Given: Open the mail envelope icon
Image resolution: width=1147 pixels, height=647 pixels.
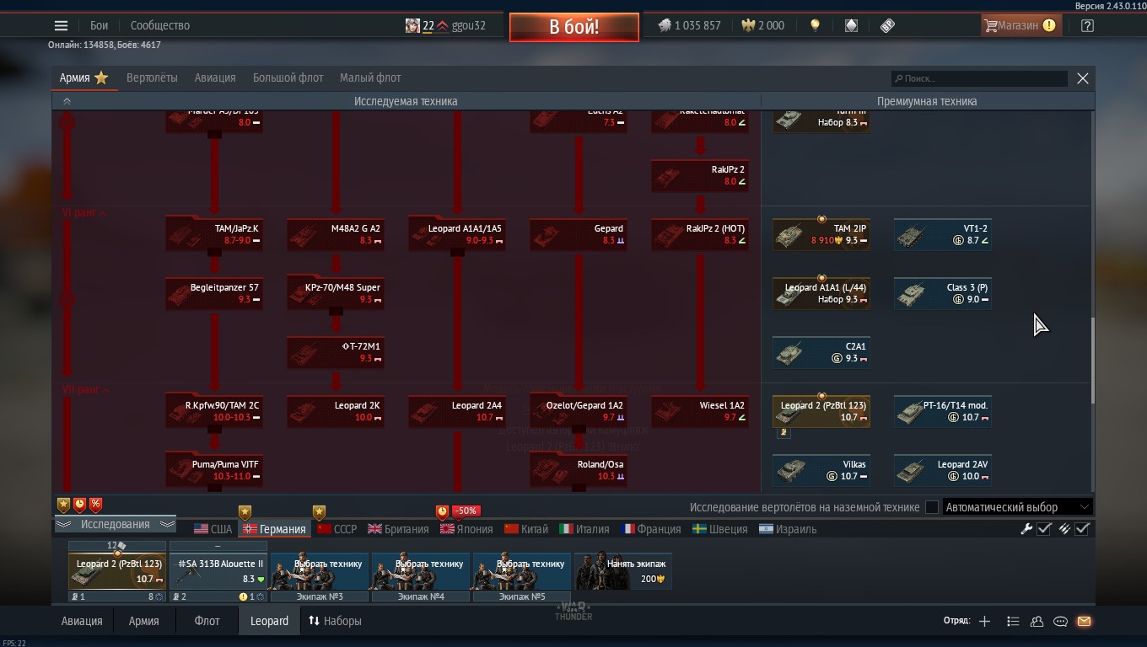Looking at the screenshot, I should pos(1084,621).
